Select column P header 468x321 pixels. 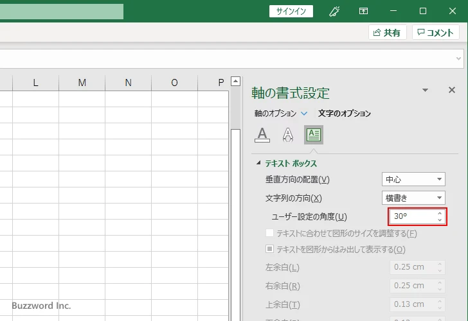[x=213, y=83]
